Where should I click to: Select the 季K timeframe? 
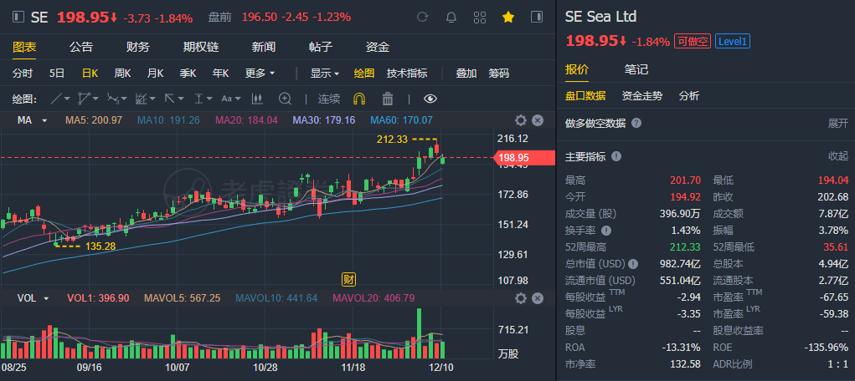point(188,73)
